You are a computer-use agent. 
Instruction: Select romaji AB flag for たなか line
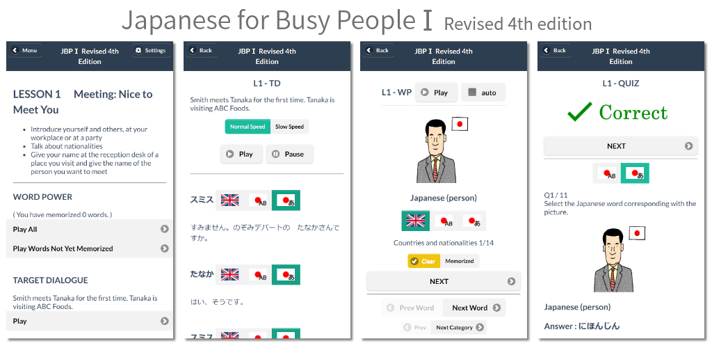coord(258,275)
